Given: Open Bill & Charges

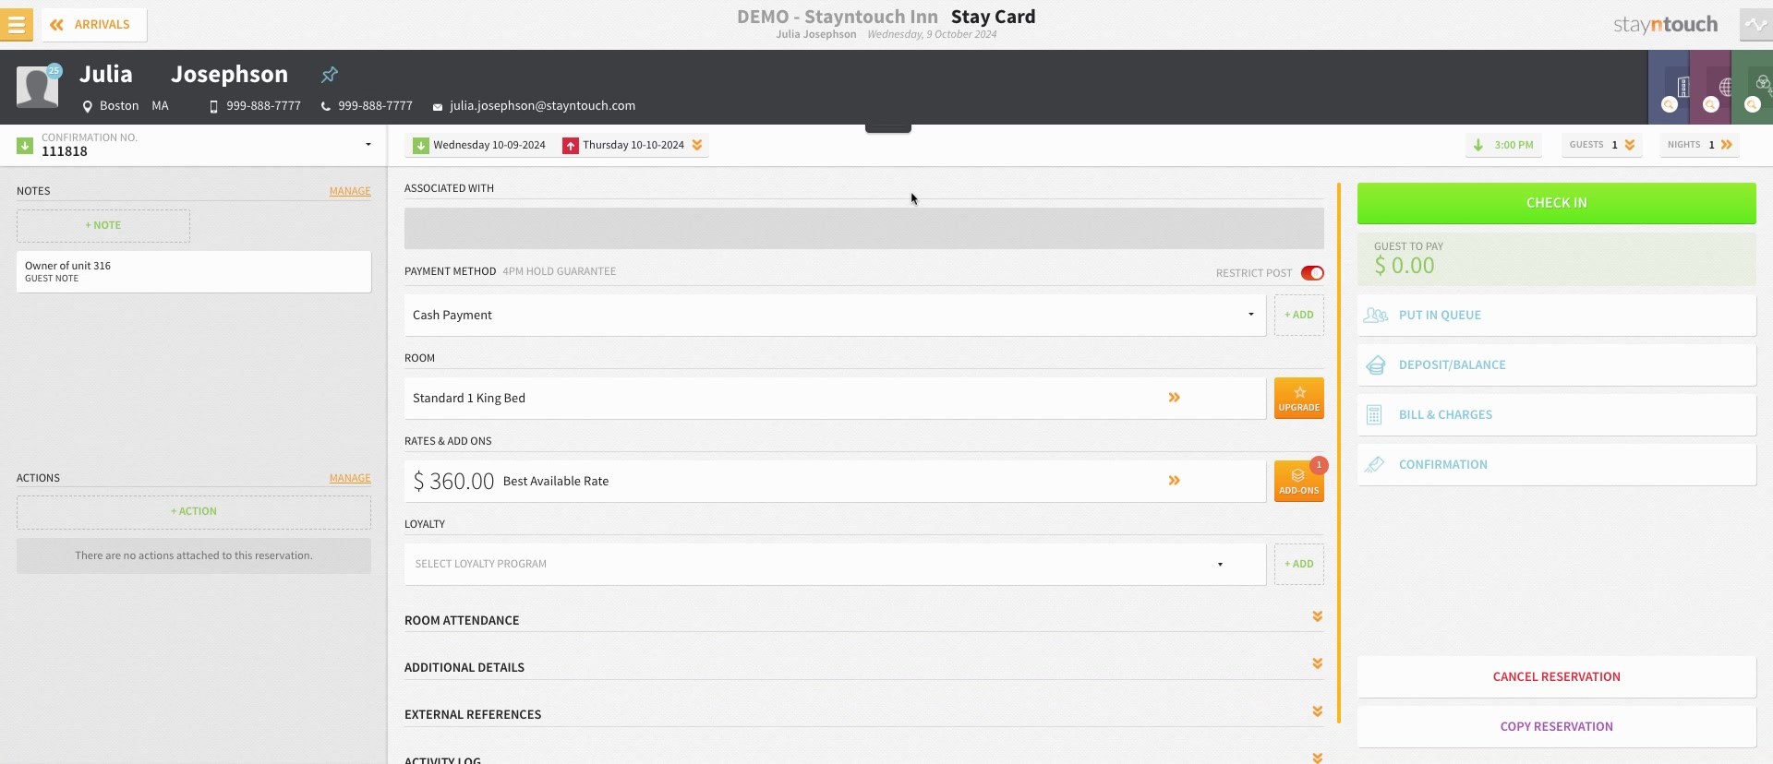Looking at the screenshot, I should pos(1557,415).
